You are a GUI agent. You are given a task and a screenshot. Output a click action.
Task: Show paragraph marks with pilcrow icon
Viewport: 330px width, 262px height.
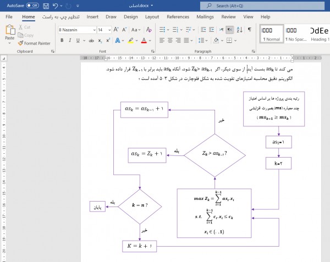[x=249, y=29]
